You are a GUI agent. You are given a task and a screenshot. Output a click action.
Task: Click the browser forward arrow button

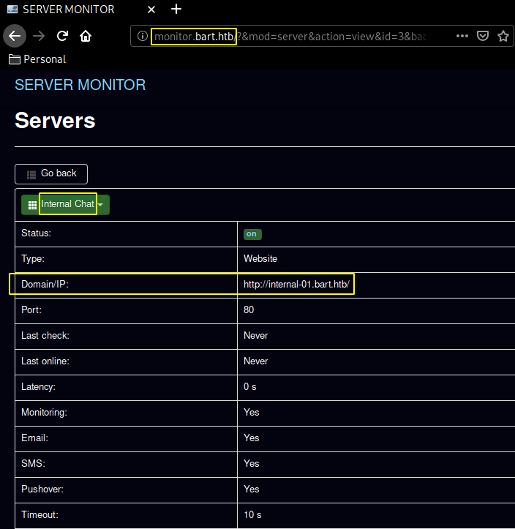click(x=40, y=35)
